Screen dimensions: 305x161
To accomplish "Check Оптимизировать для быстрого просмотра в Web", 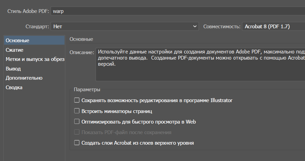I will pos(77,122).
